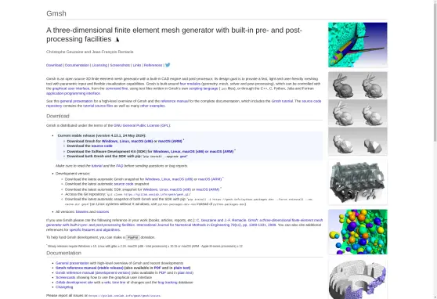Open the Changelog link
437x299 pixels.
[64, 287]
